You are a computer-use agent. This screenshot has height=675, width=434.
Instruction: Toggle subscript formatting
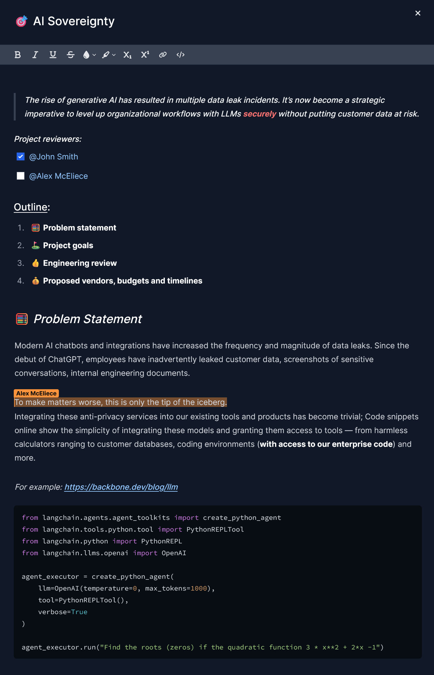click(x=127, y=55)
